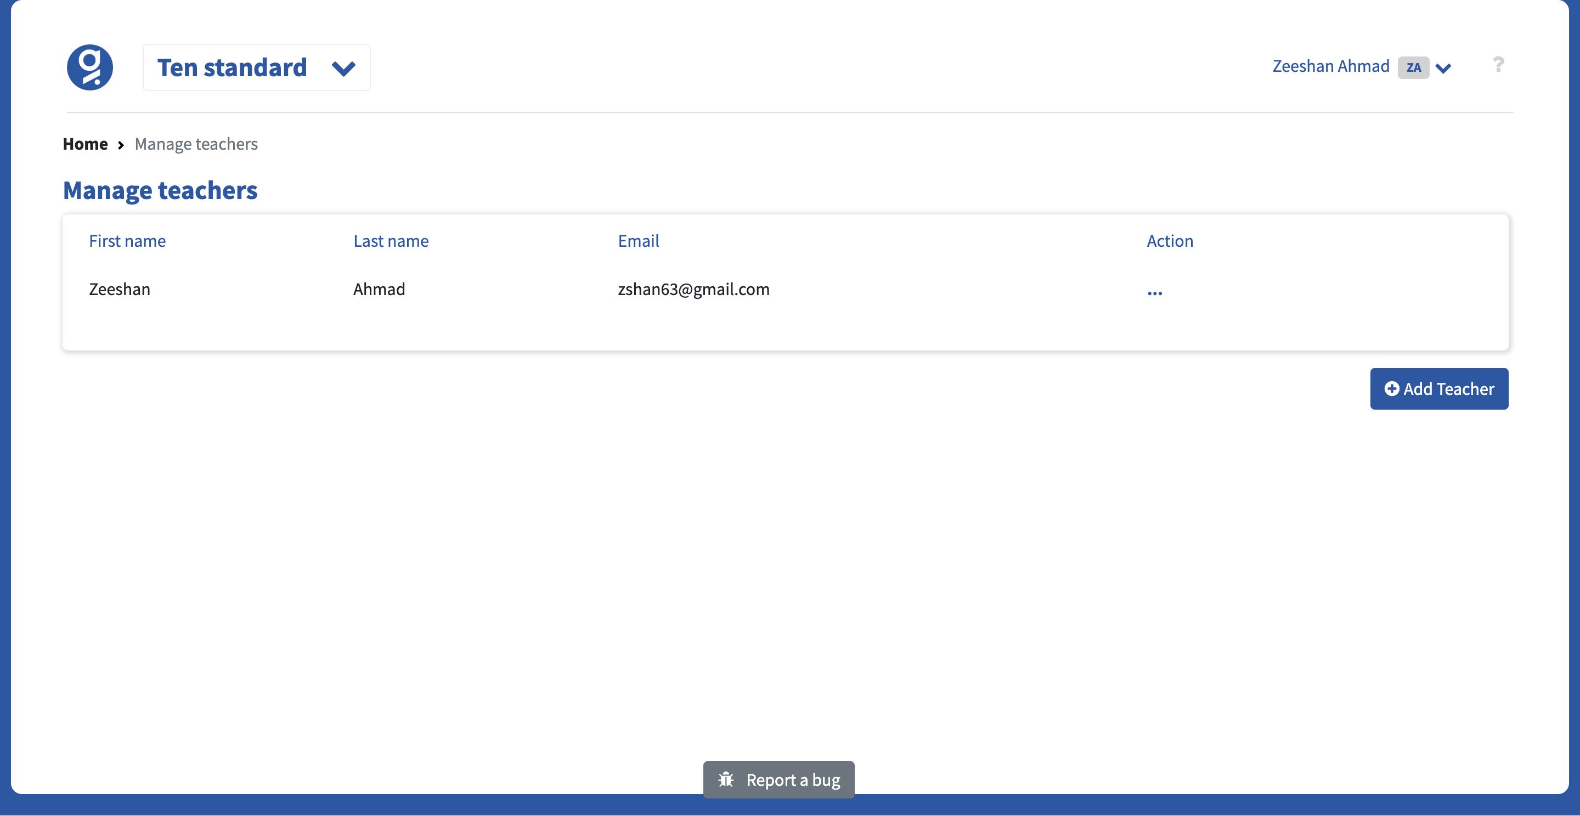Image resolution: width=1580 pixels, height=816 pixels.
Task: Select the zshan63@gmail.com email cell
Action: coord(693,290)
